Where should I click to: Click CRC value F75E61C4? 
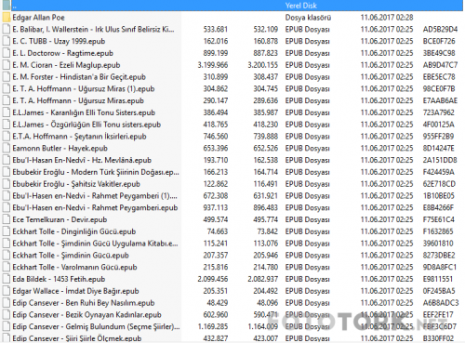(439, 219)
